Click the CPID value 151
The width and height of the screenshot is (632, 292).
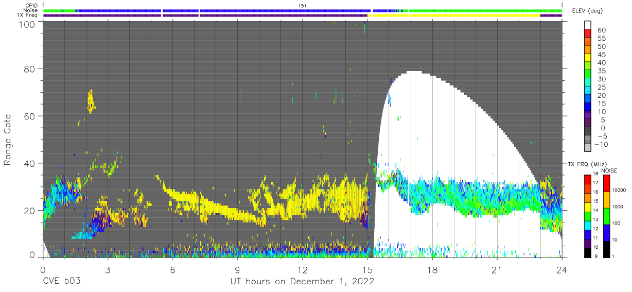pos(303,5)
